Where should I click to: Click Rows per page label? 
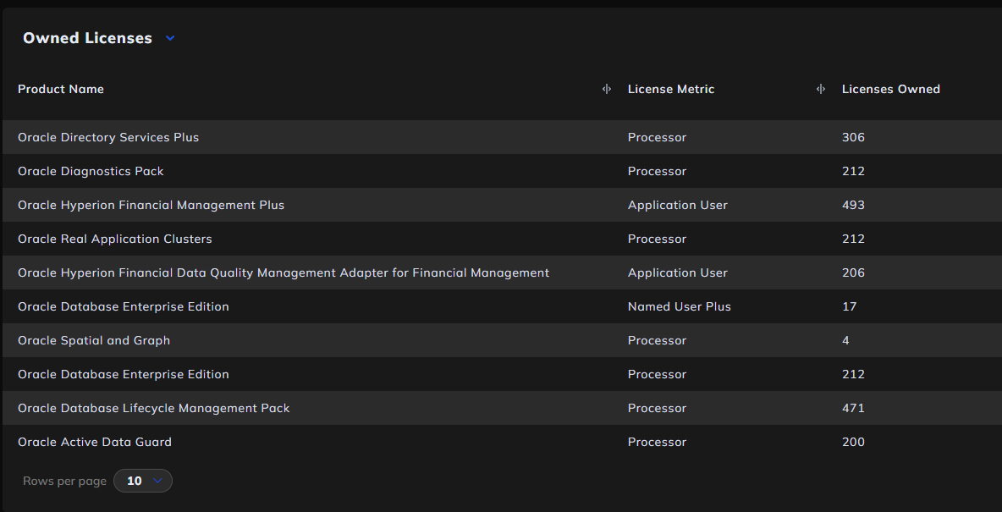tap(64, 481)
